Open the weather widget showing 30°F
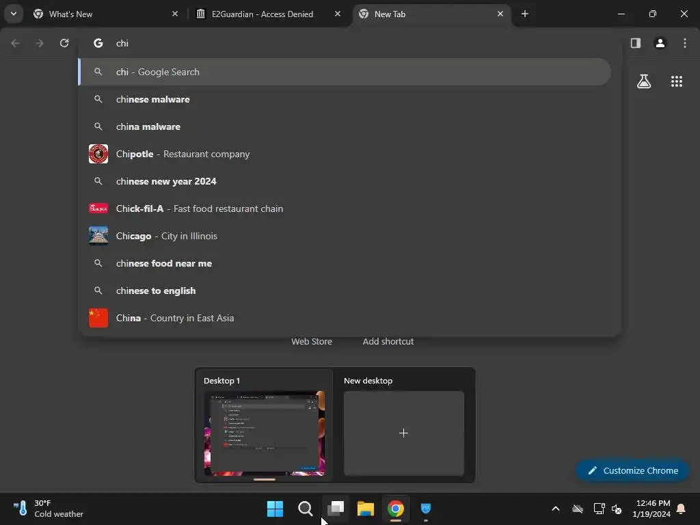Viewport: 700px width, 525px height. coord(49,509)
